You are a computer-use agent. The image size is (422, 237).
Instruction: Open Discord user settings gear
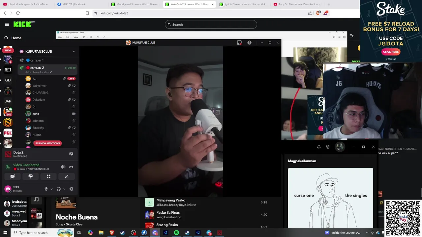pos(71,189)
